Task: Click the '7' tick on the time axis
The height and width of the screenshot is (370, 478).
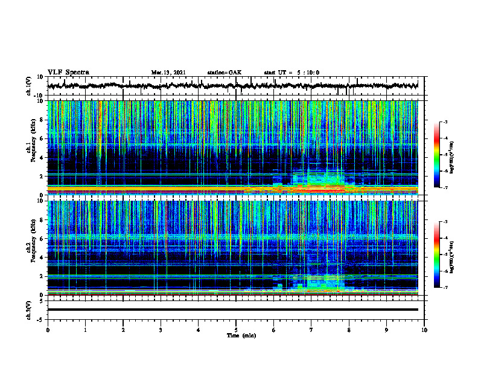Action: (311, 330)
